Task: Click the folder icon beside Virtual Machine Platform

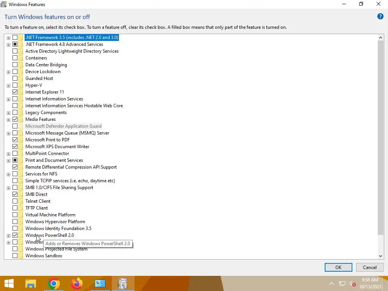Action: click(x=21, y=215)
